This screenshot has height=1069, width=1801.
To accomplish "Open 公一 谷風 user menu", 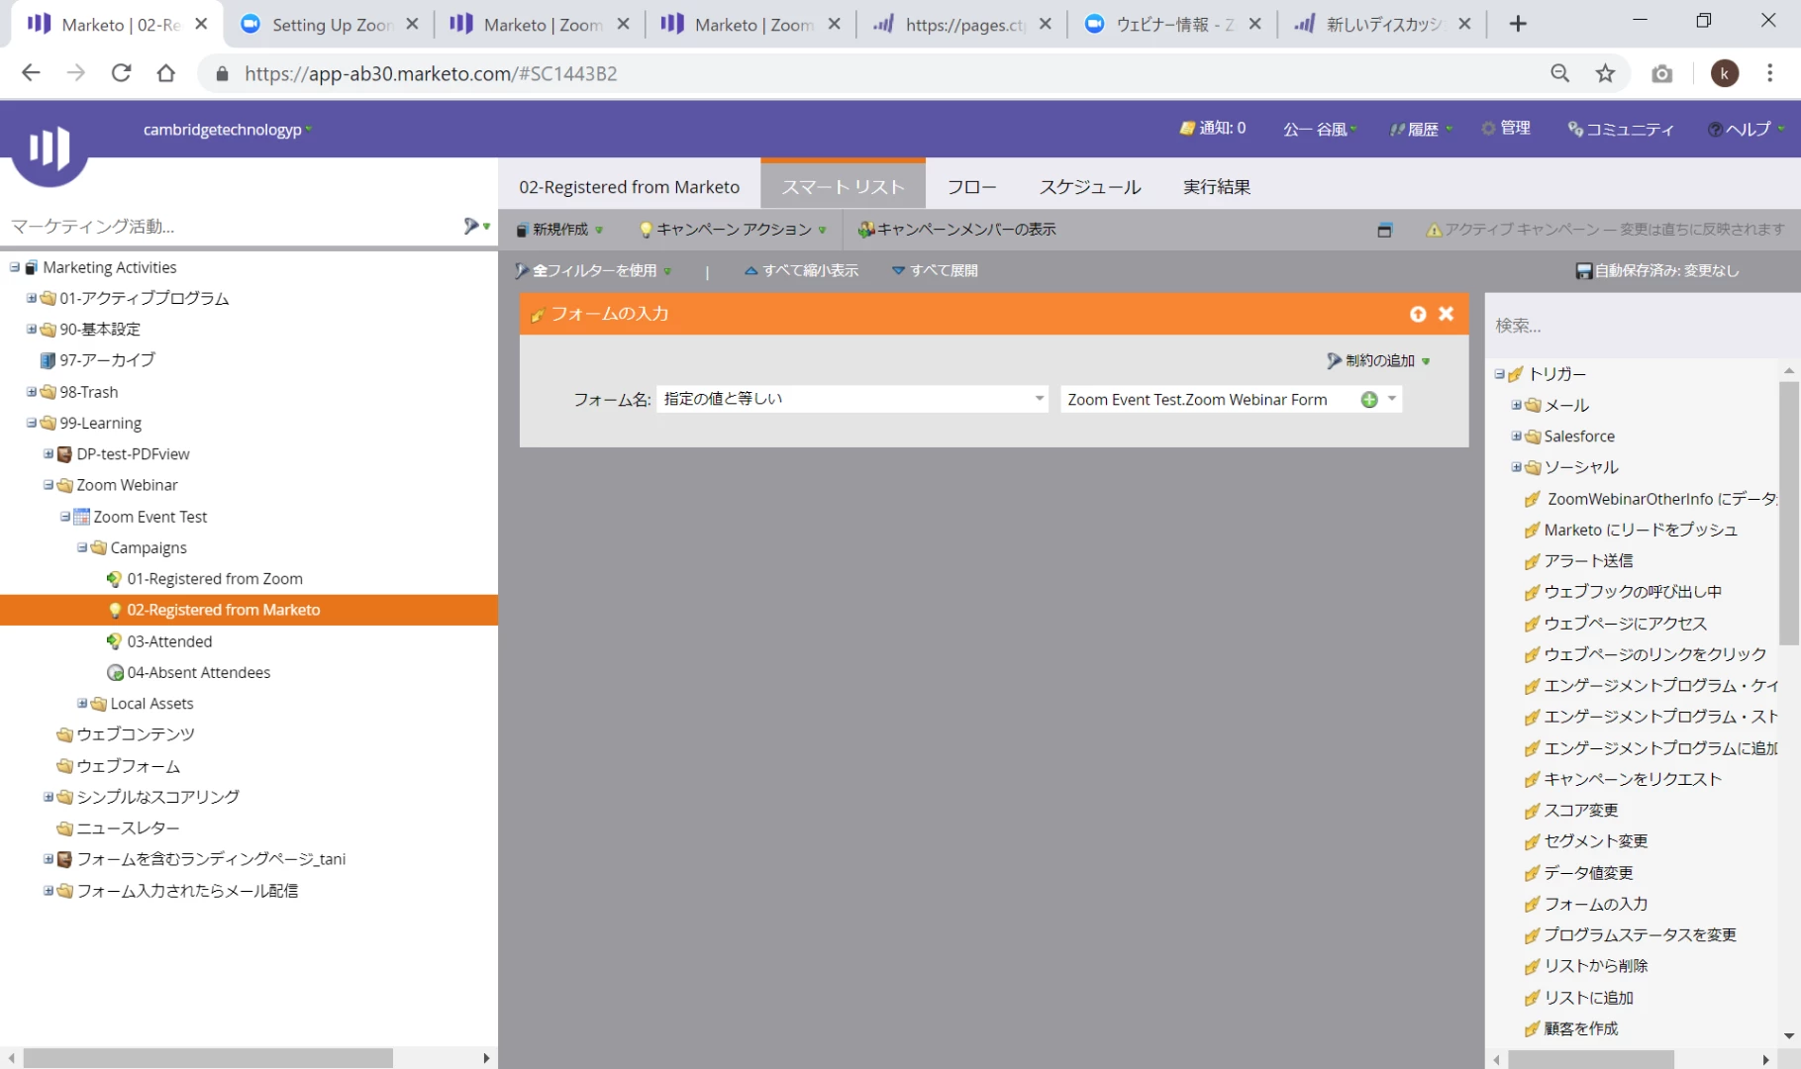I will (1320, 129).
